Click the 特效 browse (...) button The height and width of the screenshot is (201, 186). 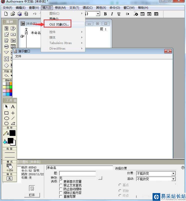(100, 178)
